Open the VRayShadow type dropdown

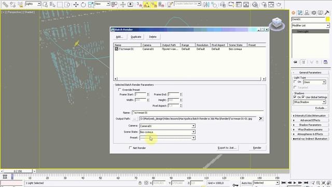pyautogui.click(x=310, y=102)
